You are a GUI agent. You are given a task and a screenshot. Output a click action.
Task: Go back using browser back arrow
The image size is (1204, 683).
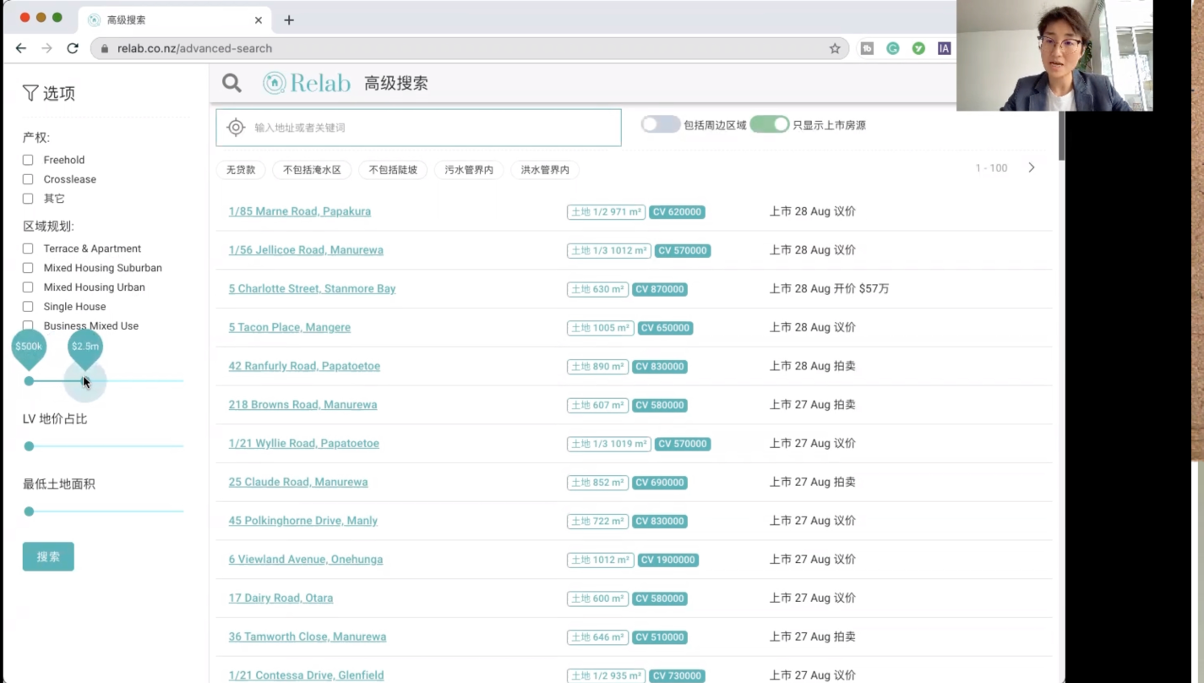(21, 48)
